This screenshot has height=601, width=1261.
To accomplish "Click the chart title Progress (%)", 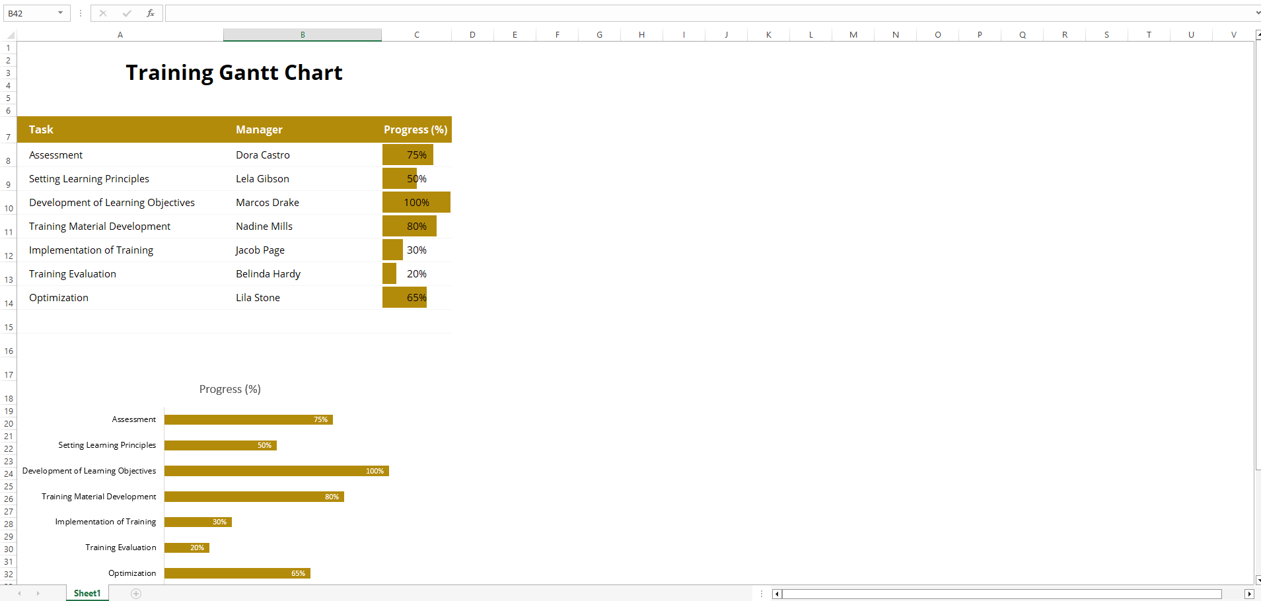I will (230, 389).
